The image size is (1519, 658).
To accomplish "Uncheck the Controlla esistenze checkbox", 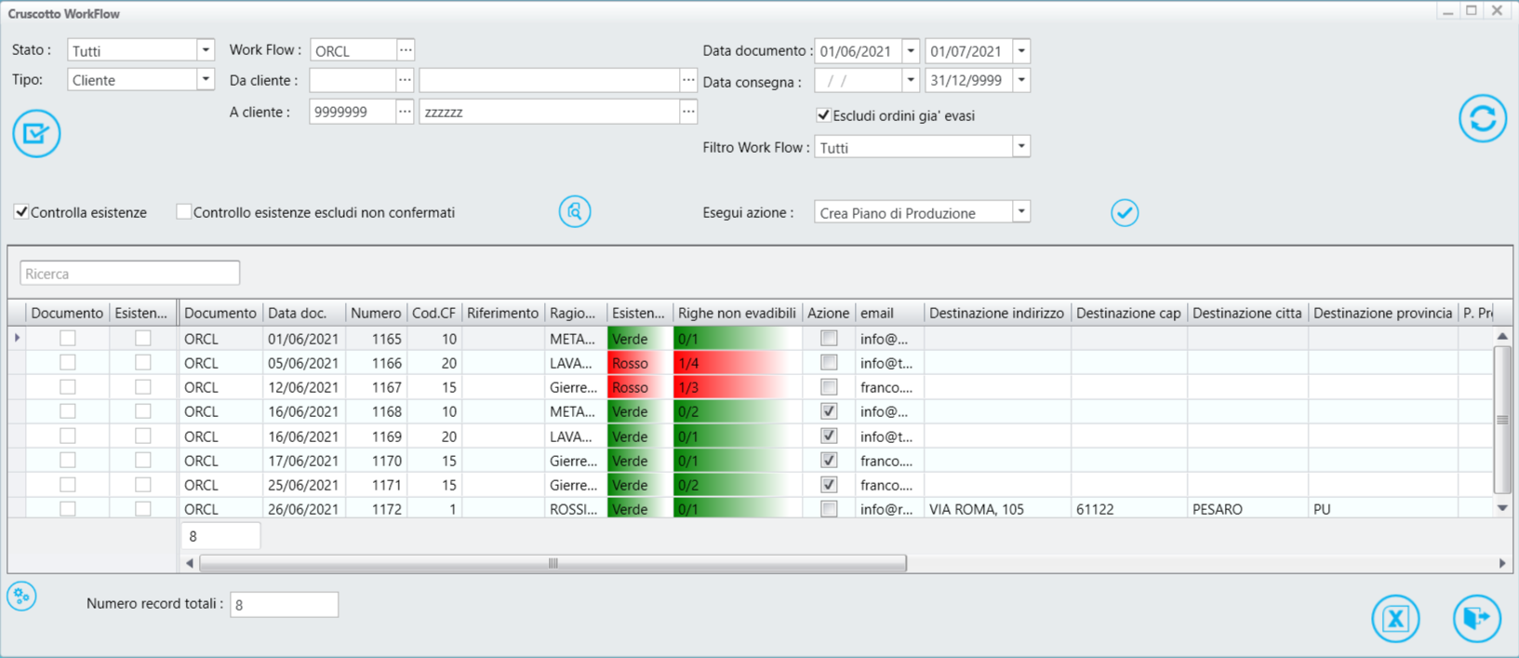I will pos(21,212).
